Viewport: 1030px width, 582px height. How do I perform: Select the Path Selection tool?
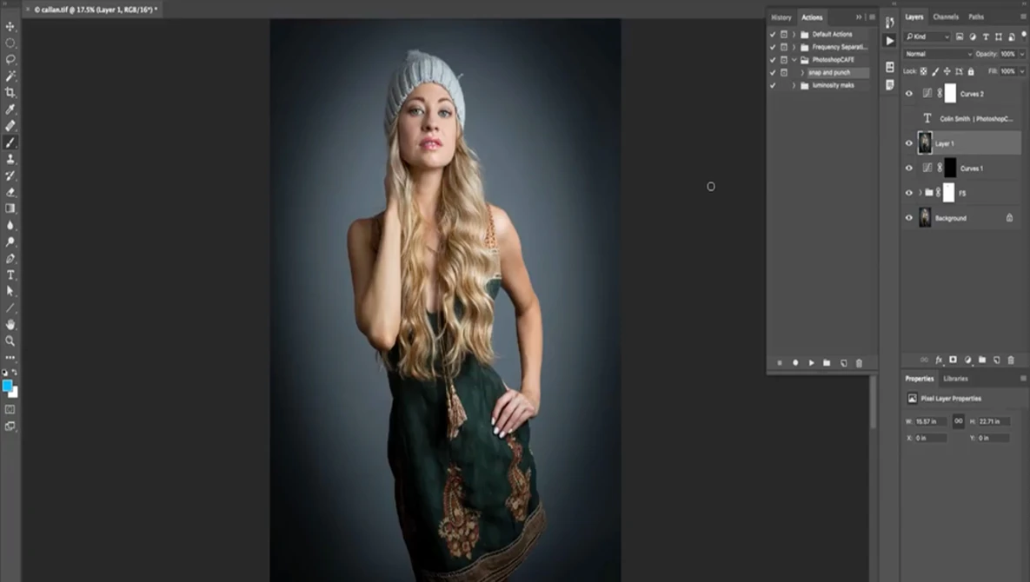10,291
